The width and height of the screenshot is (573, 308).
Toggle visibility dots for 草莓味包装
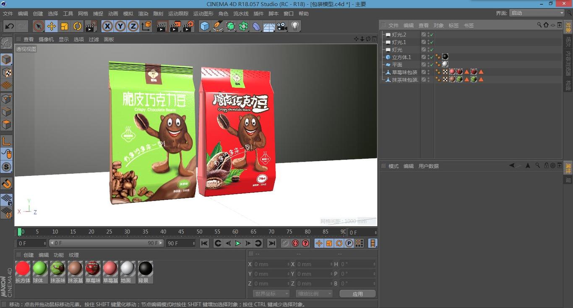tap(429, 73)
